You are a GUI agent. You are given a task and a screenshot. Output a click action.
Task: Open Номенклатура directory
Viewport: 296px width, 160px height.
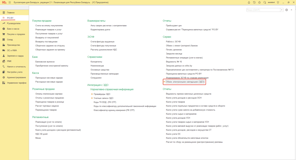97,66
